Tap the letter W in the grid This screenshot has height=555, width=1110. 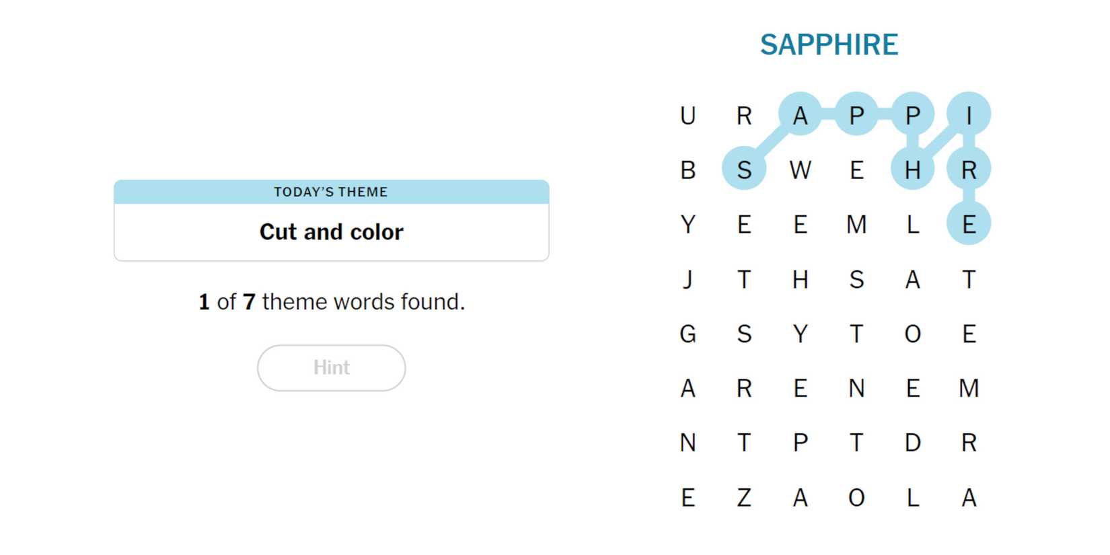(800, 170)
